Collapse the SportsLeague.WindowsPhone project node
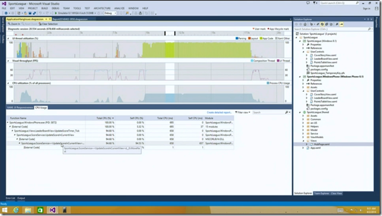This screenshot has height=216, width=382. pos(300,77)
